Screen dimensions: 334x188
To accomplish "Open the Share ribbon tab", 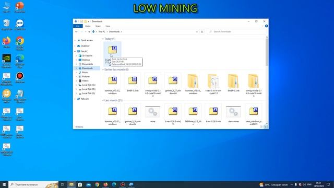I will [x=98, y=26].
